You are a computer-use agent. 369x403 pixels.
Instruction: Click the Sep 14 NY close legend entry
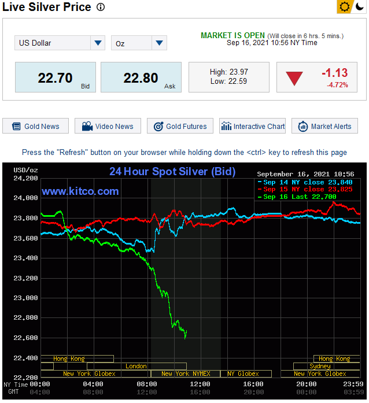[x=305, y=182]
